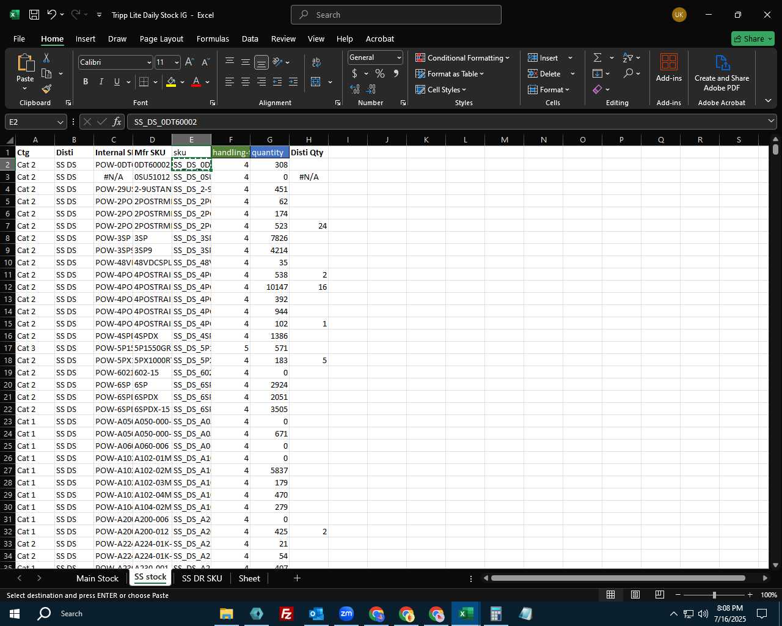Toggle Underline formatting
Viewport: 782px width, 626px height.
pyautogui.click(x=117, y=82)
